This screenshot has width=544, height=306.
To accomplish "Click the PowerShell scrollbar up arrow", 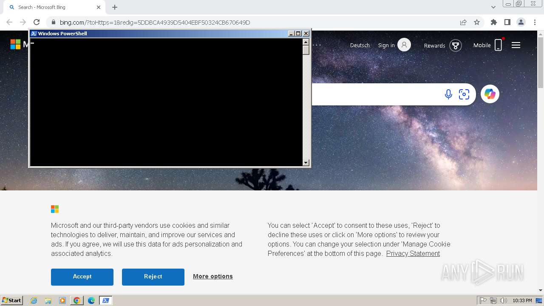I will [x=306, y=42].
